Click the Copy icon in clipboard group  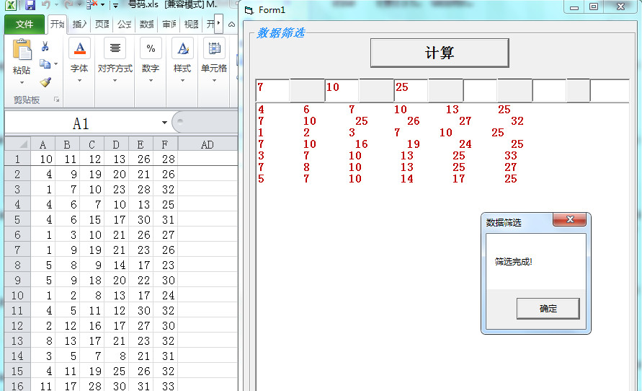44,64
